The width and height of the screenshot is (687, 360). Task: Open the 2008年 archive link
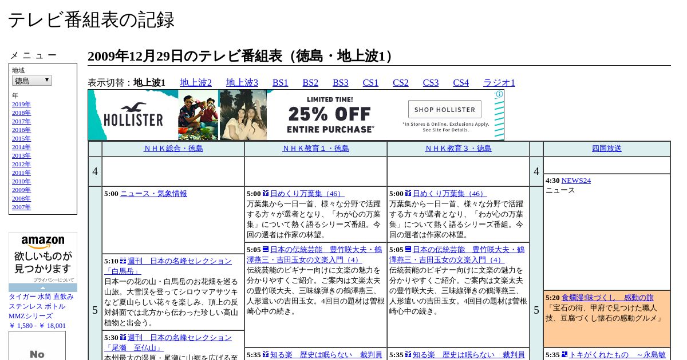21,199
